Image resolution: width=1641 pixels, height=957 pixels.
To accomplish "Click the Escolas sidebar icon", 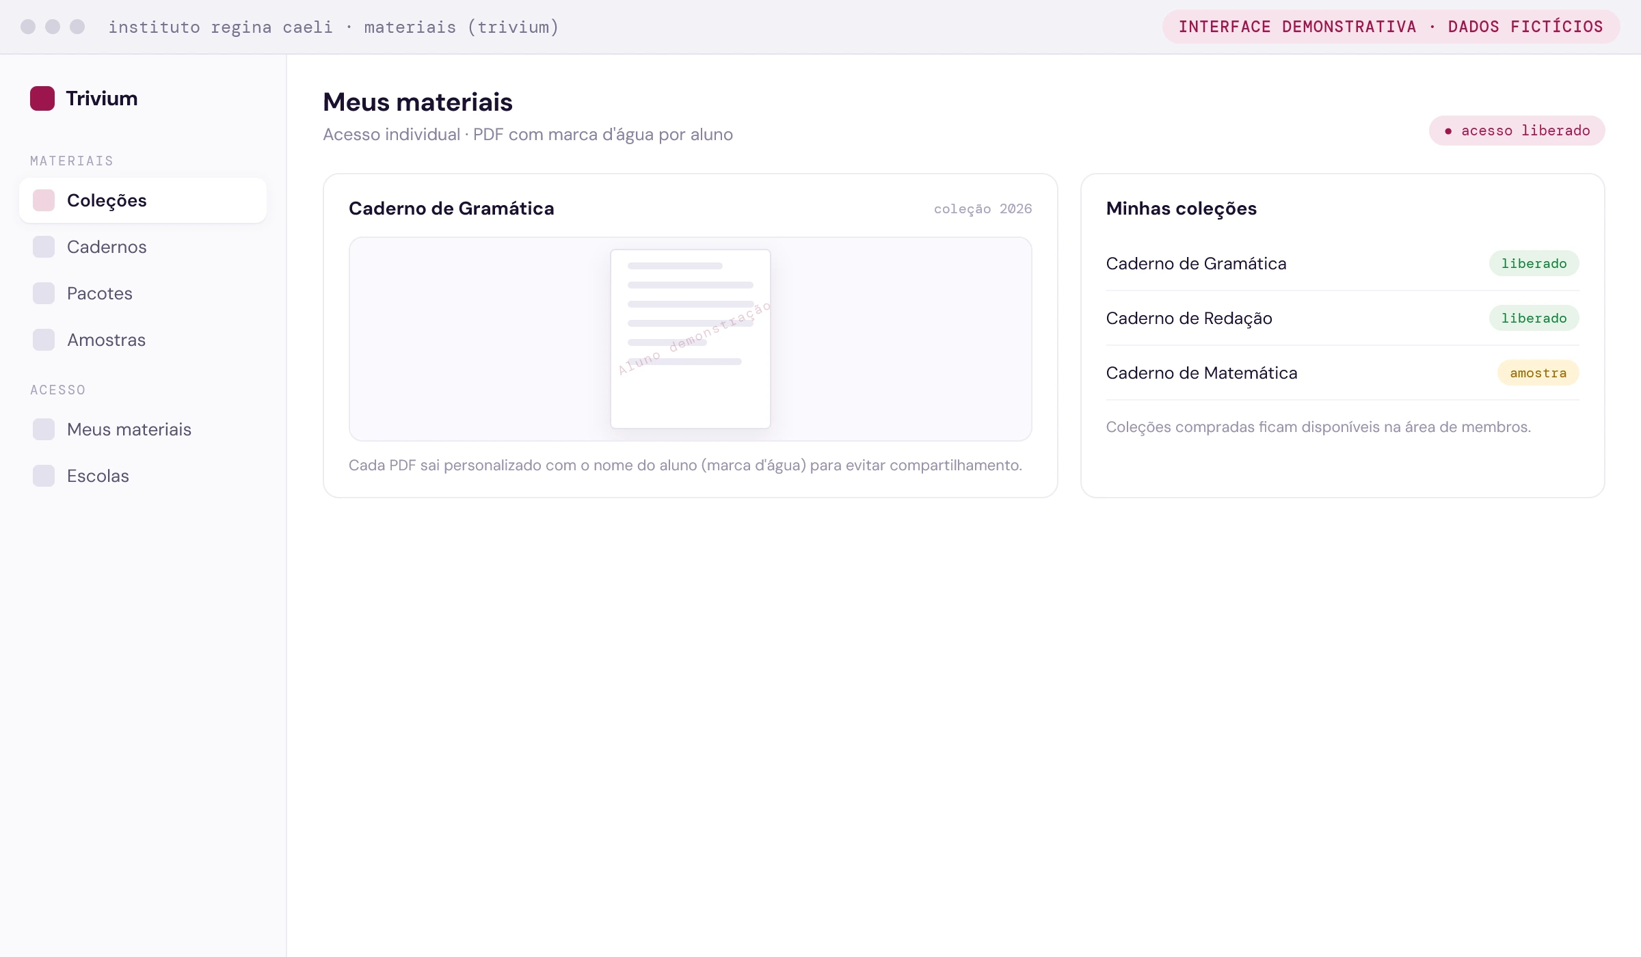I will [x=44, y=476].
